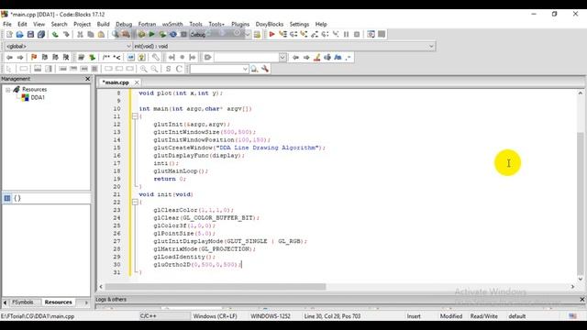This screenshot has height=330, width=587.
Task: Select the DDA1 tree item
Action: [38, 98]
